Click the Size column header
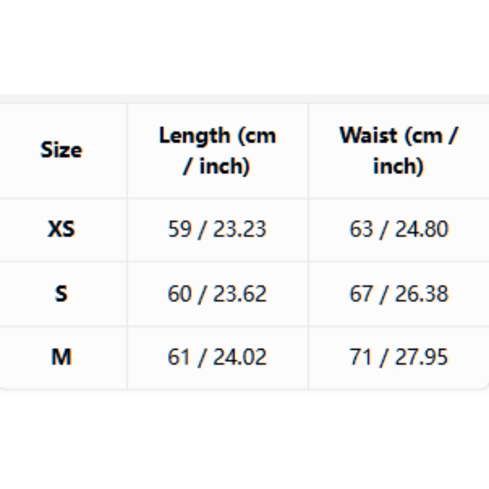 click(x=62, y=150)
